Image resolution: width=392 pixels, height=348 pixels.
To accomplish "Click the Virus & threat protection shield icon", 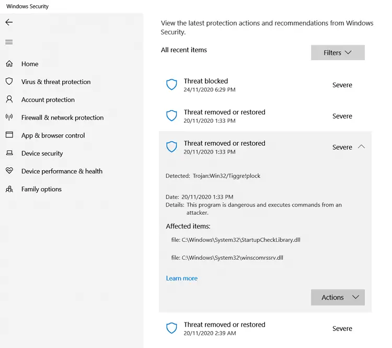I will point(9,81).
